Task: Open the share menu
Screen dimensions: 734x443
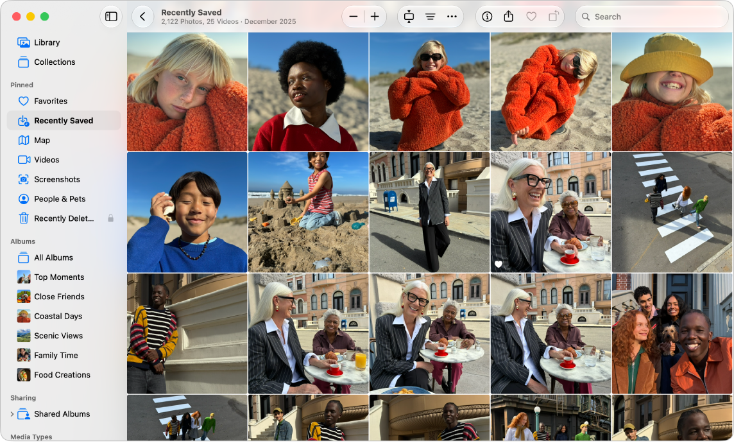Action: click(x=508, y=17)
